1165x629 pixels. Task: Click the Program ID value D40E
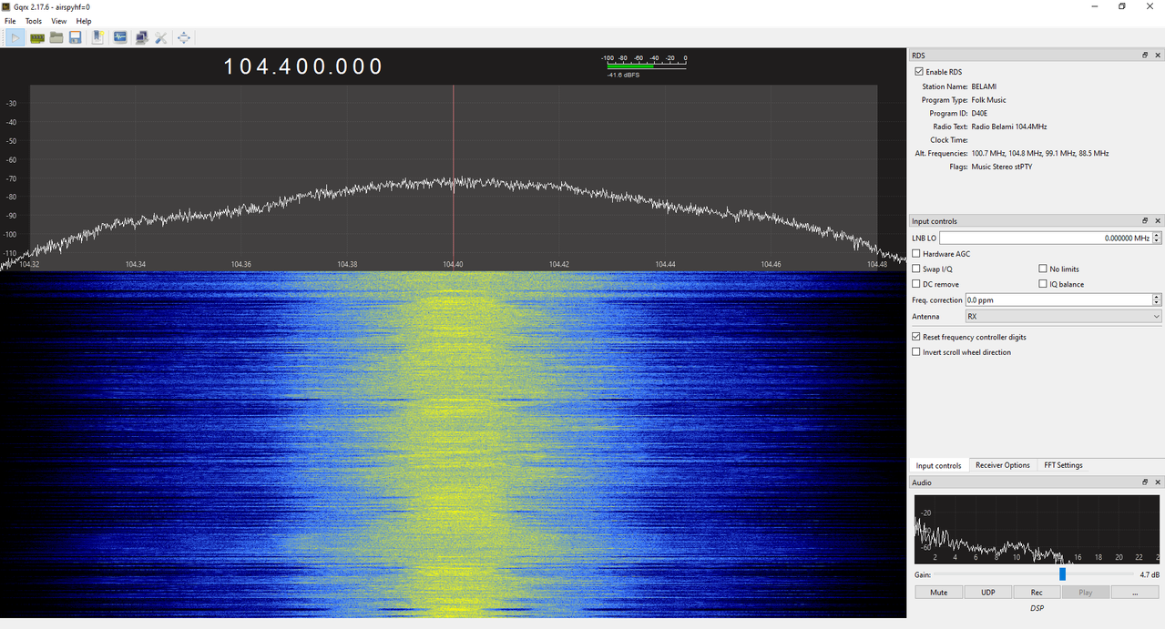[x=979, y=114]
